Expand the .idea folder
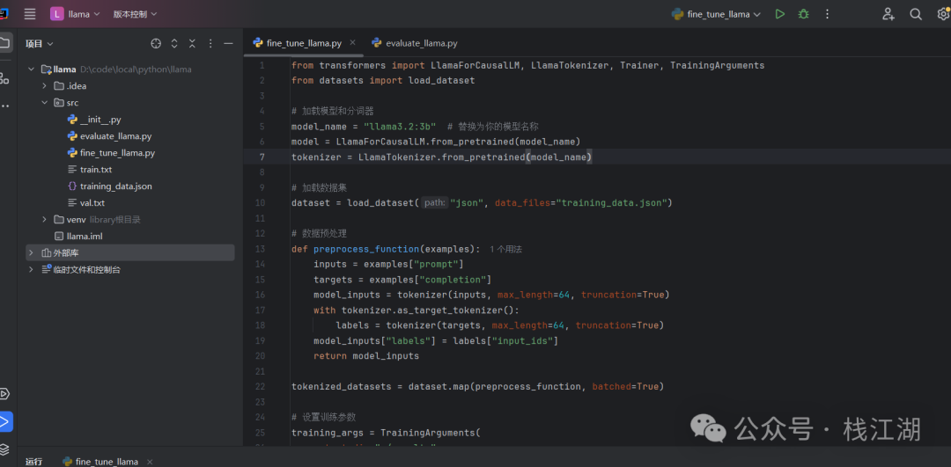The height and width of the screenshot is (467, 951). coord(44,86)
